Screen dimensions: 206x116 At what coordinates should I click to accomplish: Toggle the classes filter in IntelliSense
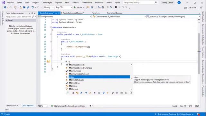tap(77, 93)
